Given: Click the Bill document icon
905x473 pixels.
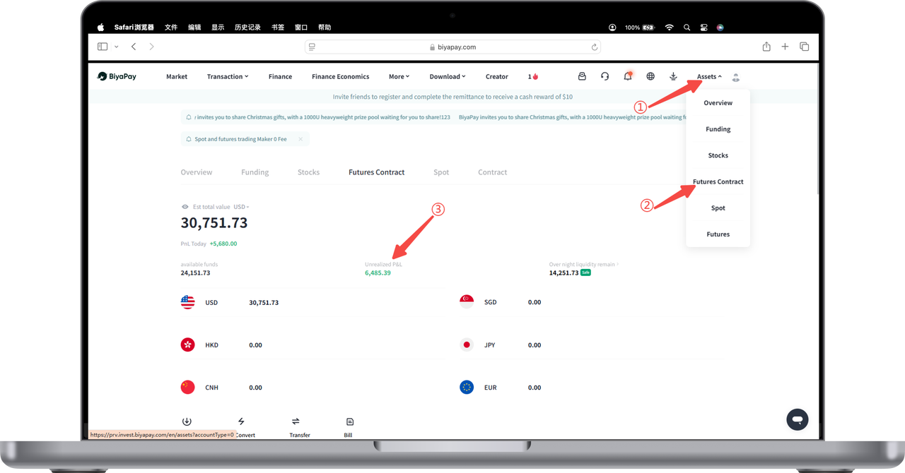Looking at the screenshot, I should point(348,421).
